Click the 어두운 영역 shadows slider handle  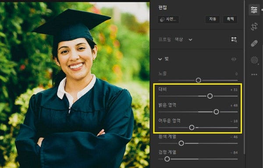point(192,127)
